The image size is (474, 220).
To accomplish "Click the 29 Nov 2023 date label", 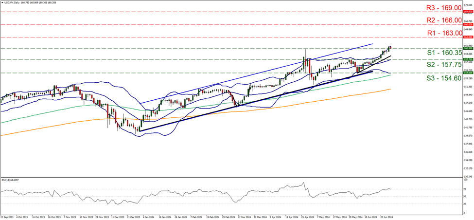I will click(x=101, y=217).
